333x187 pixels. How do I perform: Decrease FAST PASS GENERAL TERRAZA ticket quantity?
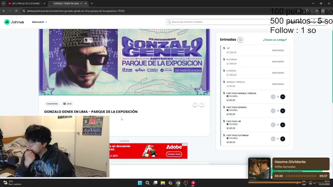point(273,97)
